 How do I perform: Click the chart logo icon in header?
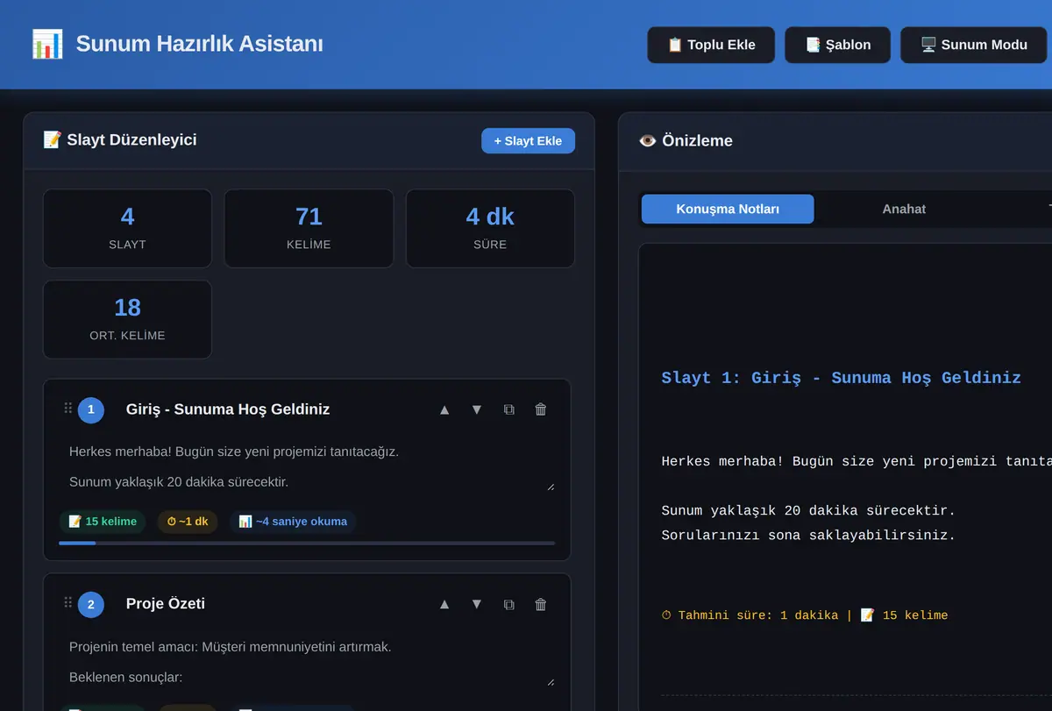coord(47,44)
